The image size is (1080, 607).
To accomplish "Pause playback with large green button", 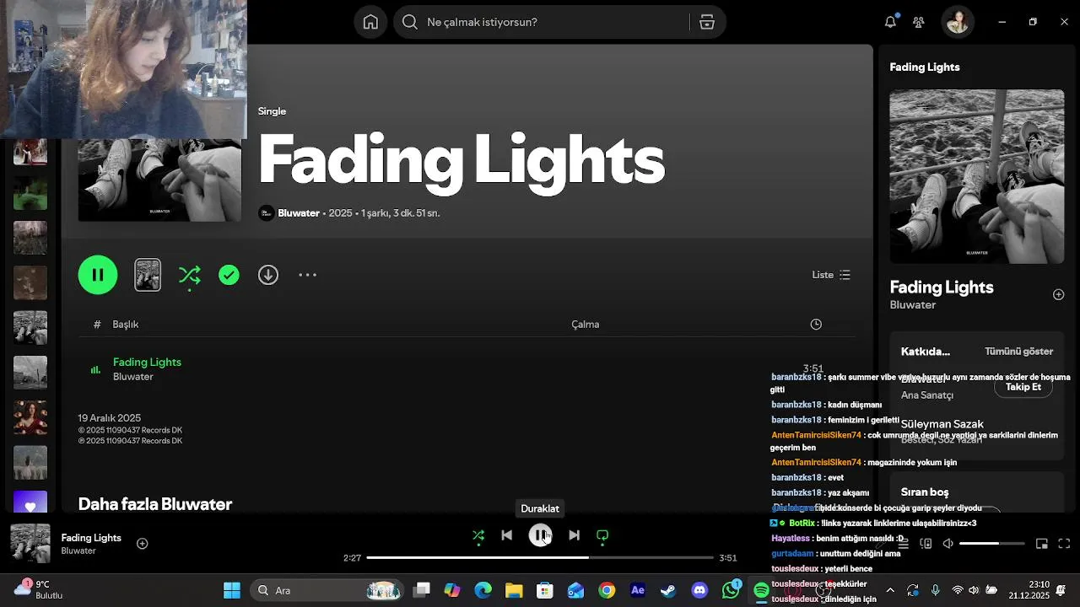I will point(98,275).
